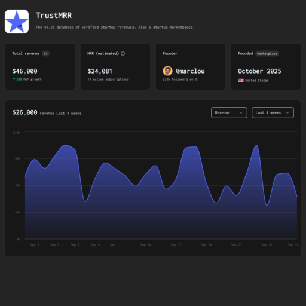306x306 pixels.
Task: Click the startup description tagline text
Action: pos(115,27)
